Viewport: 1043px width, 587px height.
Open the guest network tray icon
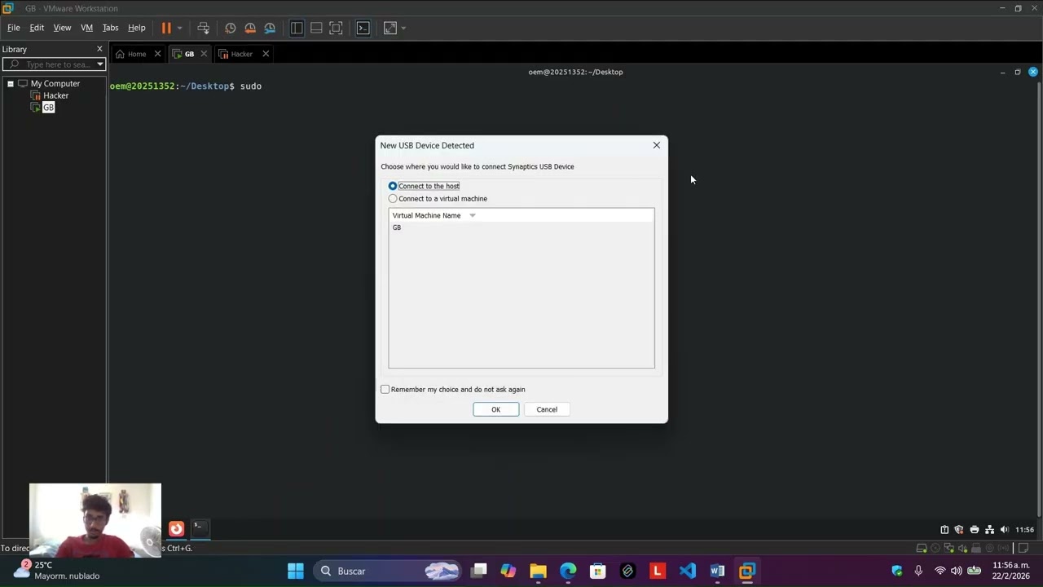click(x=989, y=529)
